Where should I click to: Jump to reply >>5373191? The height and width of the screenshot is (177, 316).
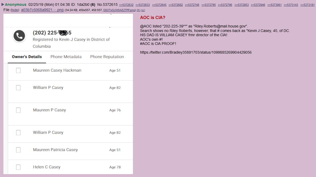(307, 5)
